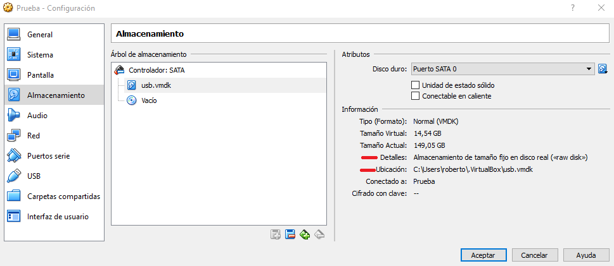The height and width of the screenshot is (266, 614).
Task: Click the choose disk icon beside Puerto SATA 0
Action: tap(603, 69)
